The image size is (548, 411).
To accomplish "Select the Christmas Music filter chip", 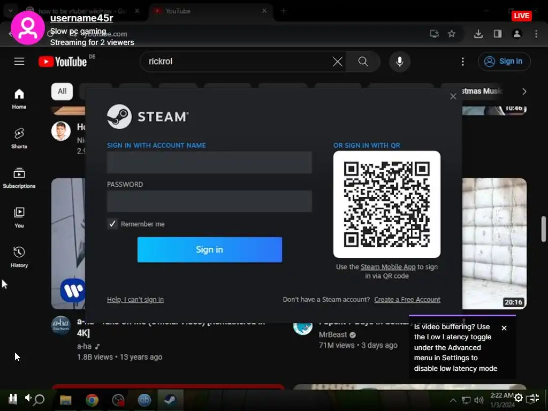I will 482,91.
